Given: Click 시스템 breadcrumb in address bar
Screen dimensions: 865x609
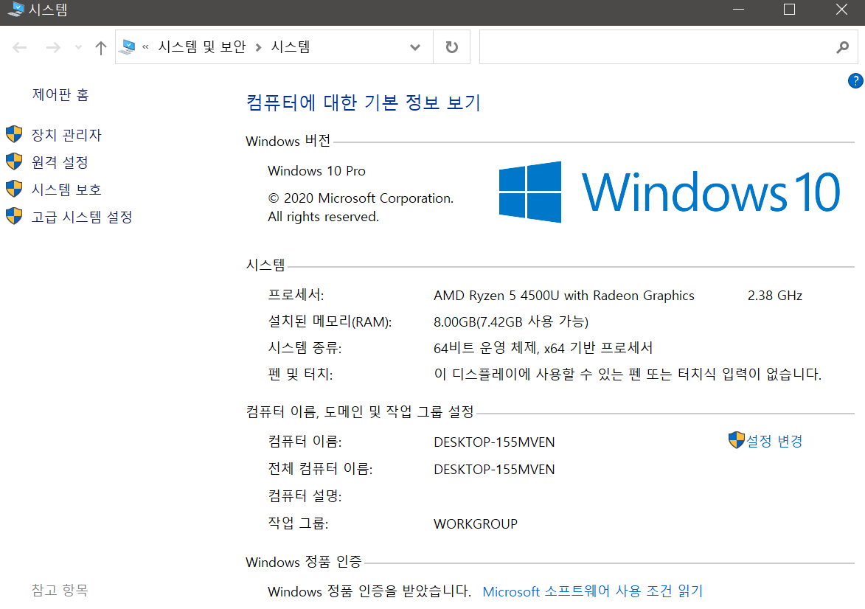Looking at the screenshot, I should pyautogui.click(x=291, y=47).
